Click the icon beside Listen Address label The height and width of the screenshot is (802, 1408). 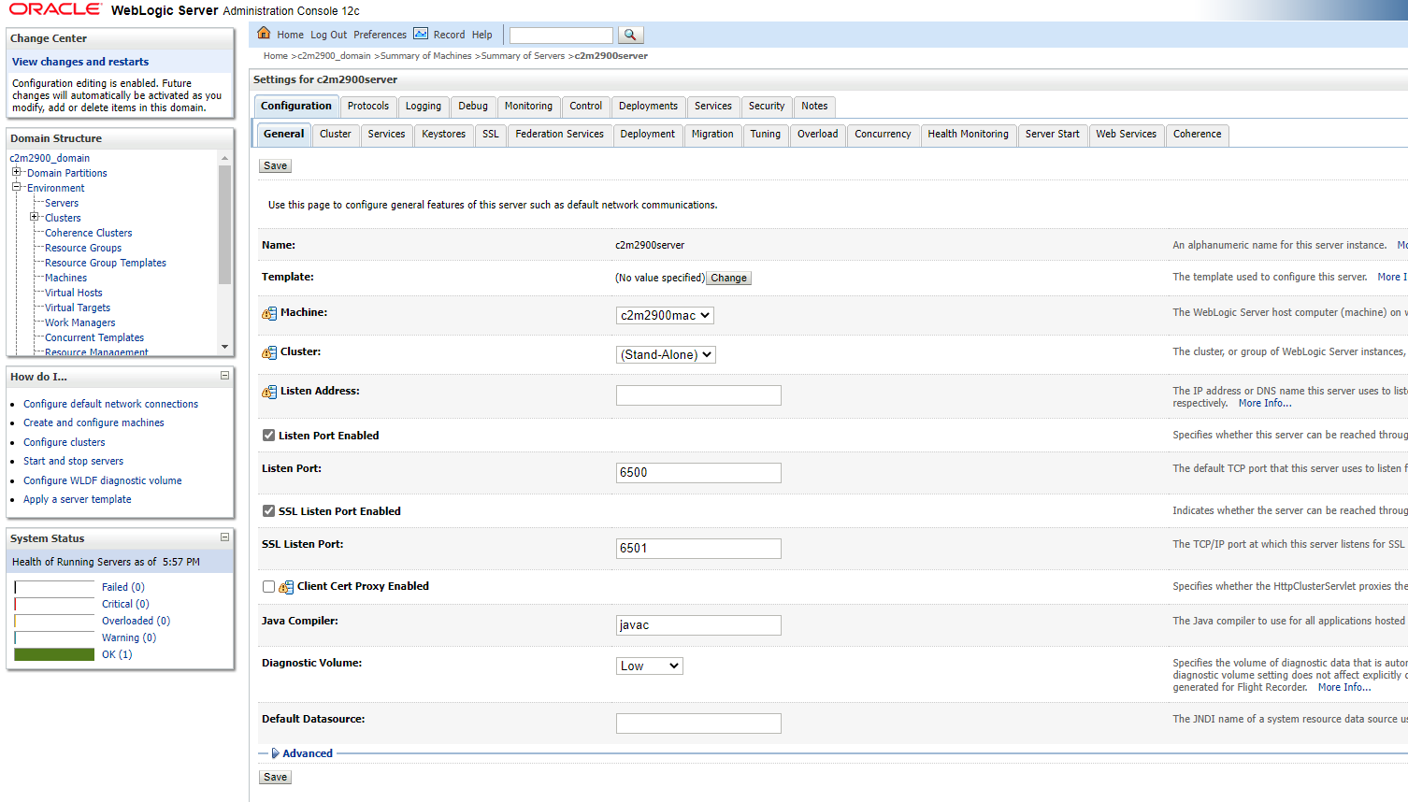269,392
